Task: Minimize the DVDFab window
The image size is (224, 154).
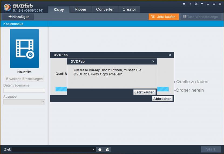Action: point(208,4)
